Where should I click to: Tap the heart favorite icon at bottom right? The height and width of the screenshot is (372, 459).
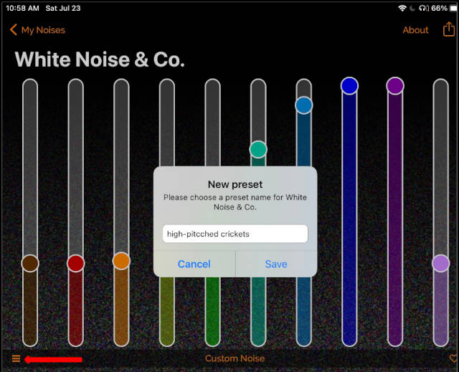[x=453, y=358]
